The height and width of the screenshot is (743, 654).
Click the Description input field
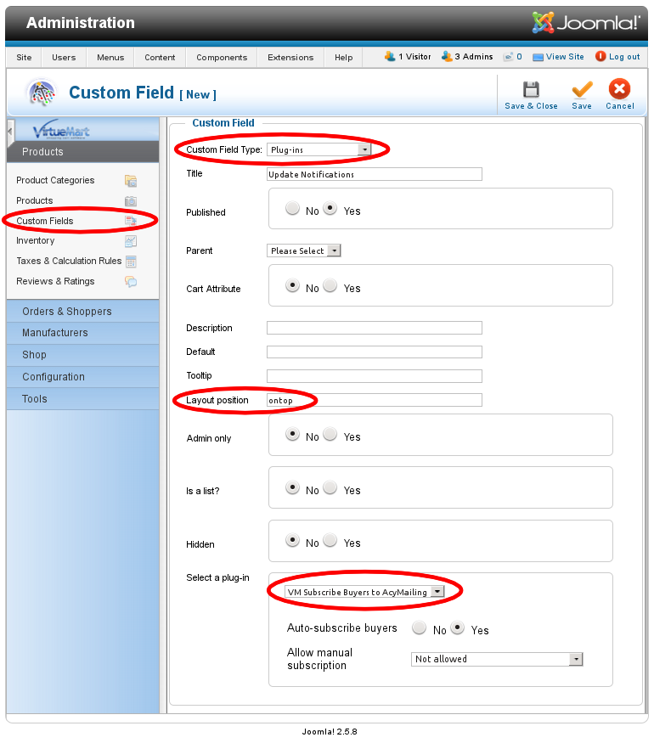click(x=374, y=328)
